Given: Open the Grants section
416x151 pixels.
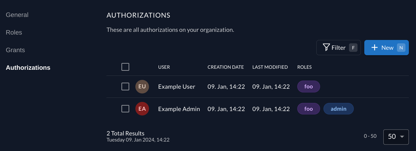Looking at the screenshot, I should click(x=15, y=50).
